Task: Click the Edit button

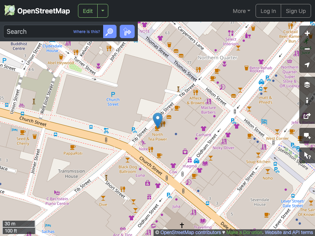Action: [x=87, y=11]
